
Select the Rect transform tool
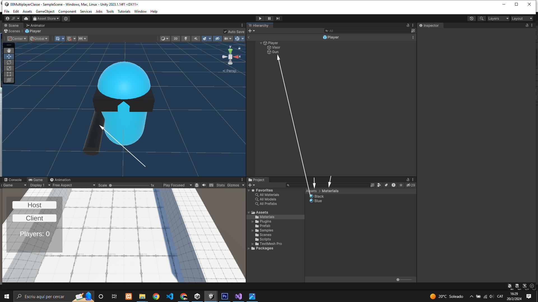9,74
